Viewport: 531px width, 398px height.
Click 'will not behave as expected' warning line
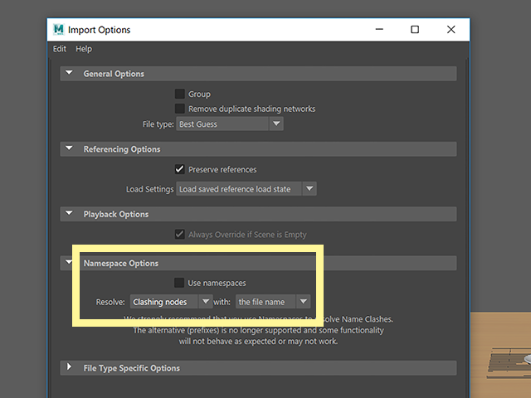tap(258, 341)
